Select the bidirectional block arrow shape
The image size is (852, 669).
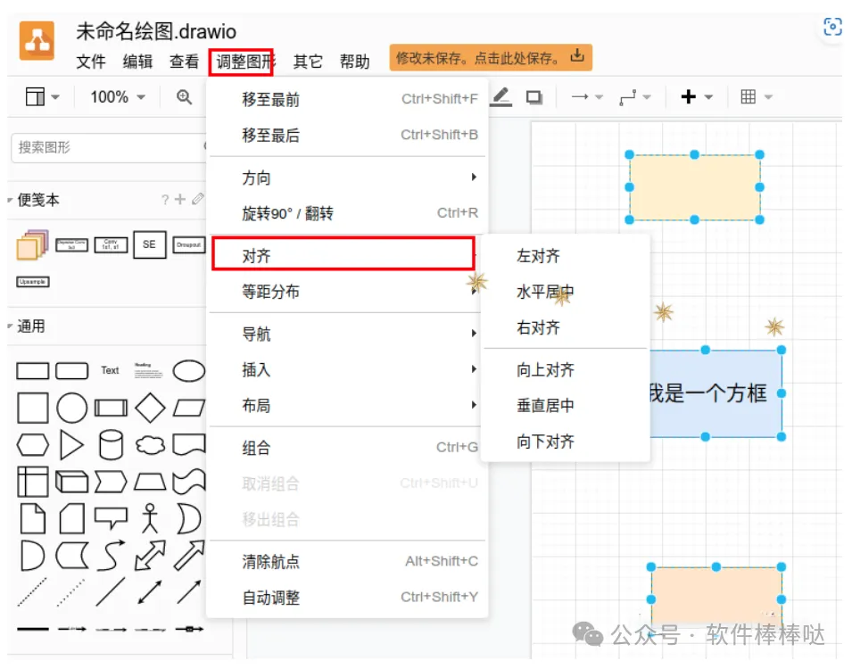[150, 555]
